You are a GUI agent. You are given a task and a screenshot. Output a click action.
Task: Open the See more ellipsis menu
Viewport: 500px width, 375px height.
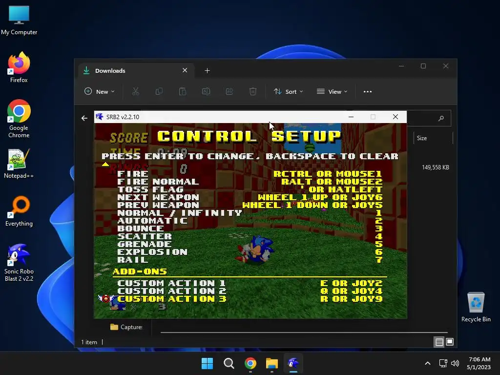pyautogui.click(x=368, y=91)
